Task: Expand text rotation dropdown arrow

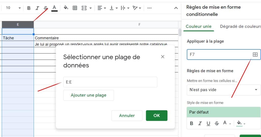Action: 140,8
